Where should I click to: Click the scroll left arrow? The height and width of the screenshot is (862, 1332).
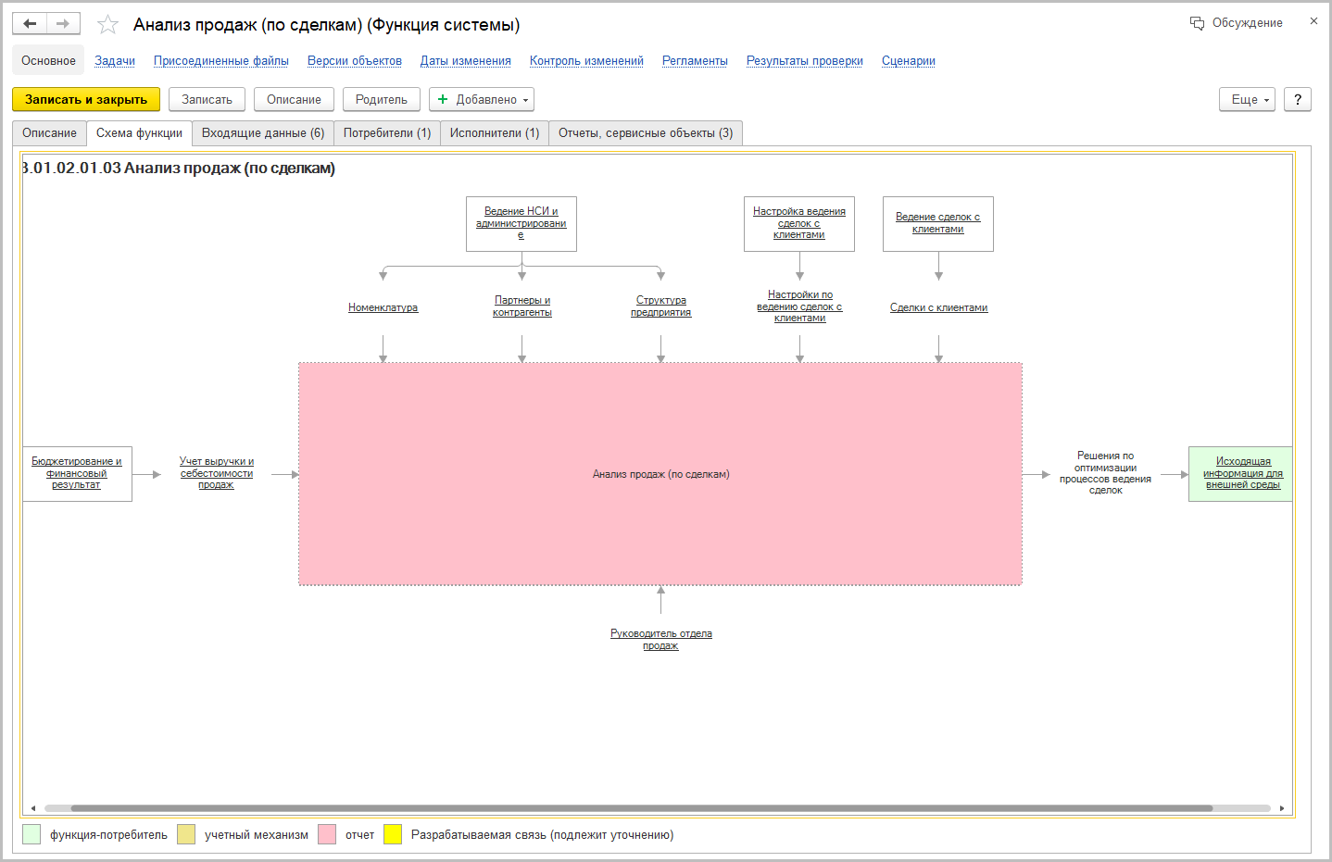coord(33,808)
